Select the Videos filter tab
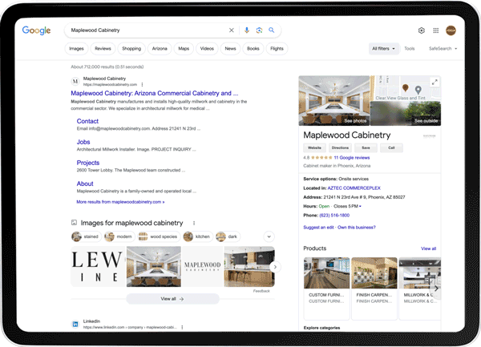The image size is (481, 347). (207, 48)
